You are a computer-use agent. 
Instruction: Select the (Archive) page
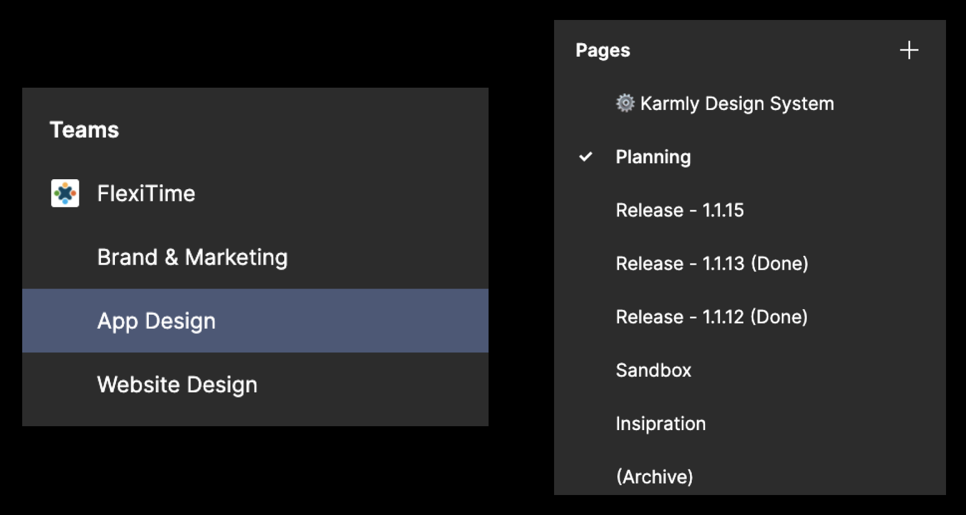655,477
